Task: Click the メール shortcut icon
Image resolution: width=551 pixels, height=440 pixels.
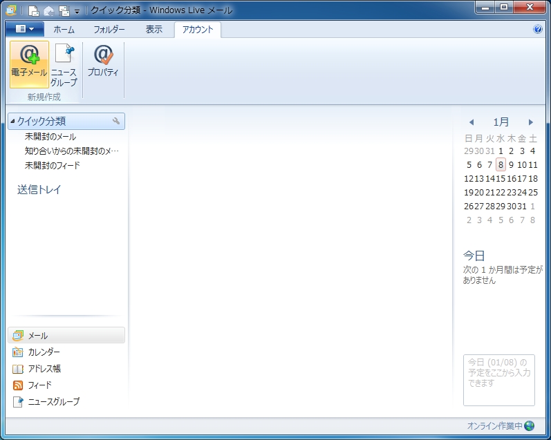Action: (18, 336)
